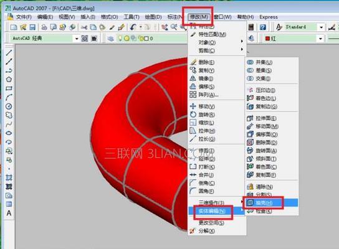Click the Workspace Settings icon

85,39
